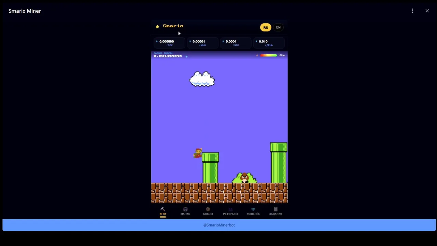Click the Smario logo title
Image resolution: width=437 pixels, height=246 pixels.
point(173,26)
